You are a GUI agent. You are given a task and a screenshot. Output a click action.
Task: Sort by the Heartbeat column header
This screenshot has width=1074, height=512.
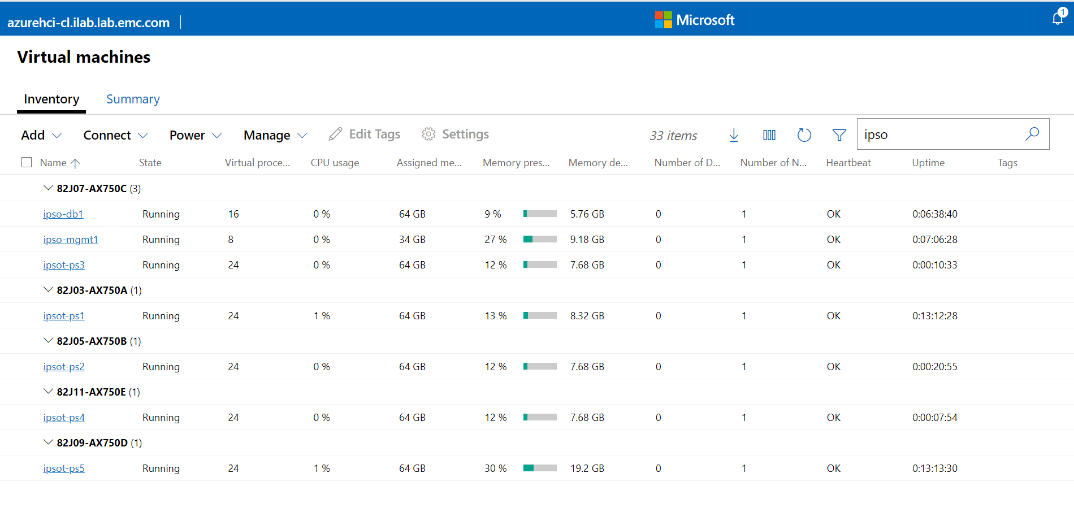[x=848, y=163]
